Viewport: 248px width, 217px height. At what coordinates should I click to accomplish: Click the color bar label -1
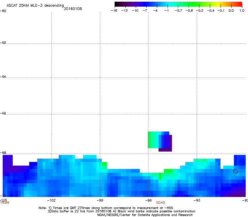click(166, 11)
